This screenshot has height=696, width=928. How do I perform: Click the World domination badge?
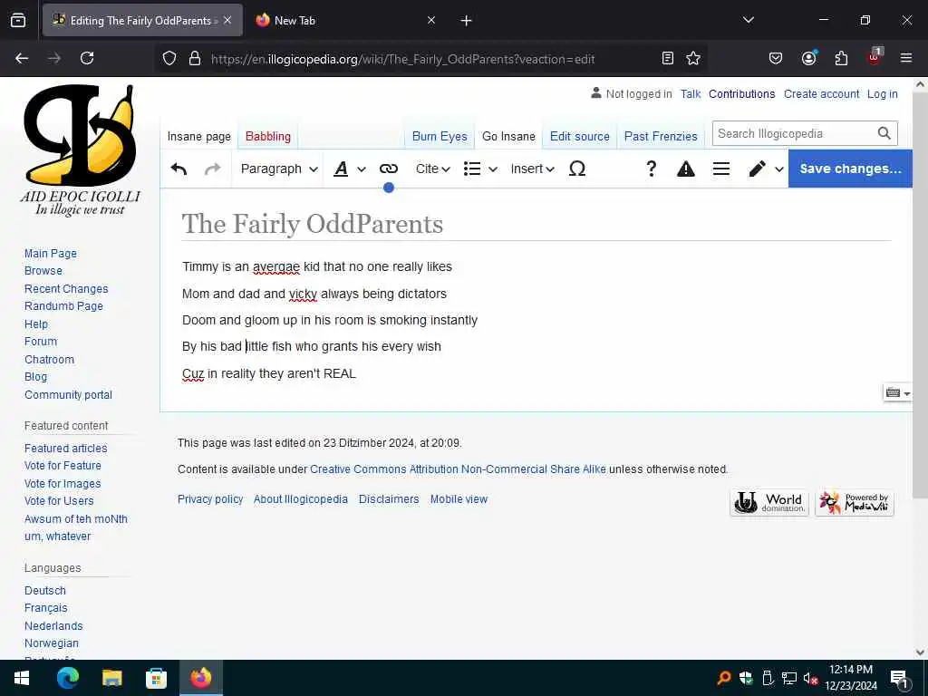(768, 503)
